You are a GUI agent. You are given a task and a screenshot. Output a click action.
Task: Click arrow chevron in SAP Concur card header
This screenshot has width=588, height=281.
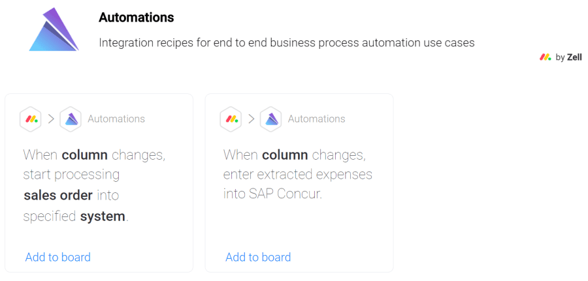(252, 119)
